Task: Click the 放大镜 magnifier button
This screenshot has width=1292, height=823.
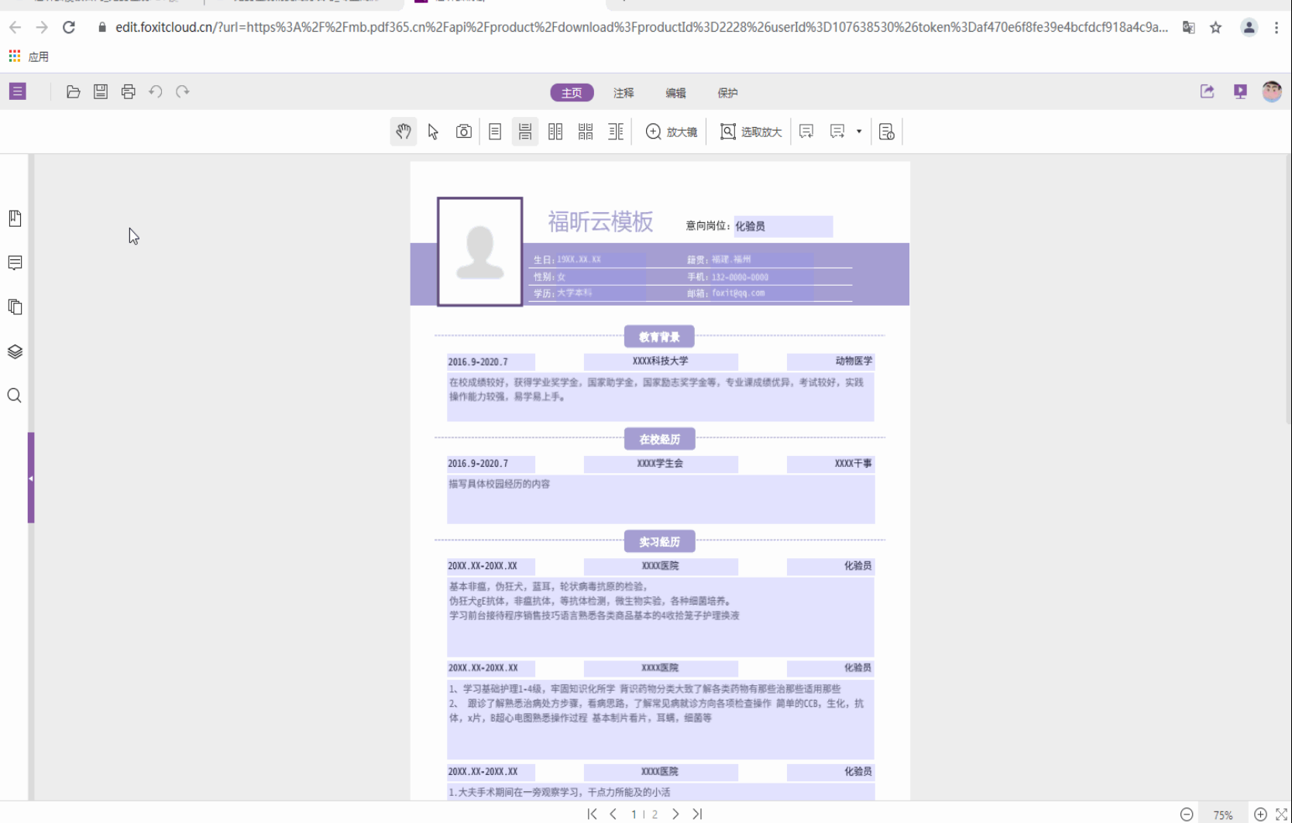Action: tap(671, 132)
